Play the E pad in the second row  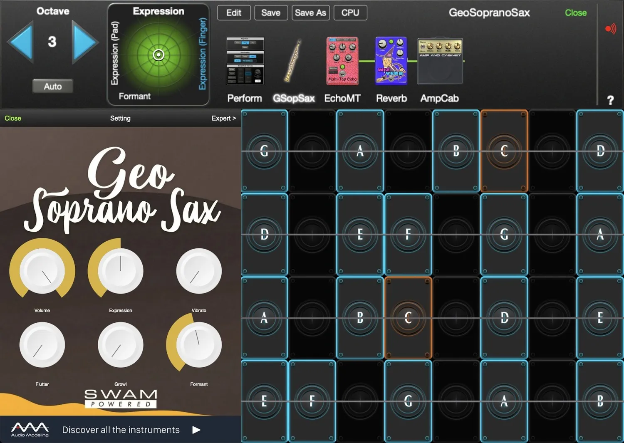pos(360,235)
